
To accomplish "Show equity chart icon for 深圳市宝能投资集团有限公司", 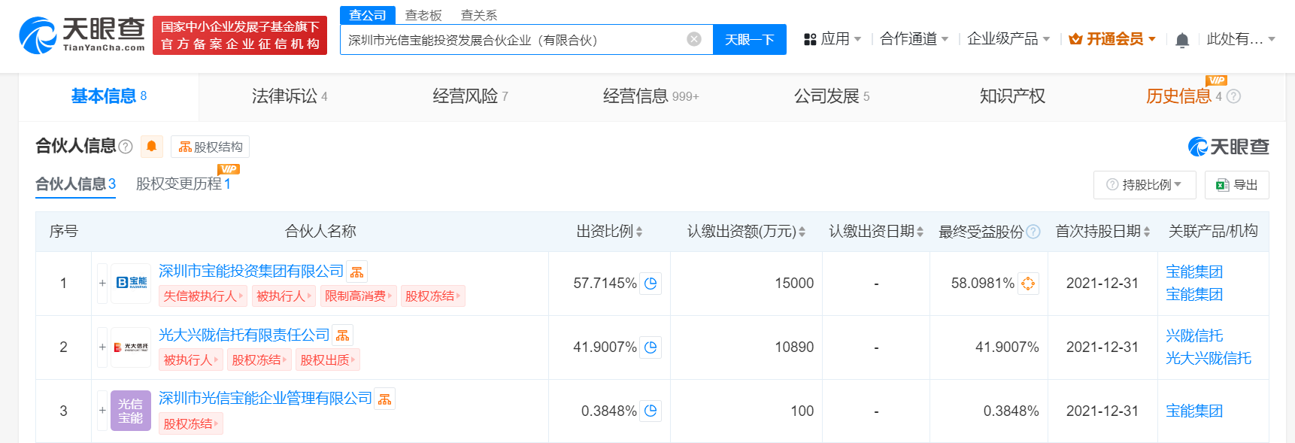I will [357, 272].
